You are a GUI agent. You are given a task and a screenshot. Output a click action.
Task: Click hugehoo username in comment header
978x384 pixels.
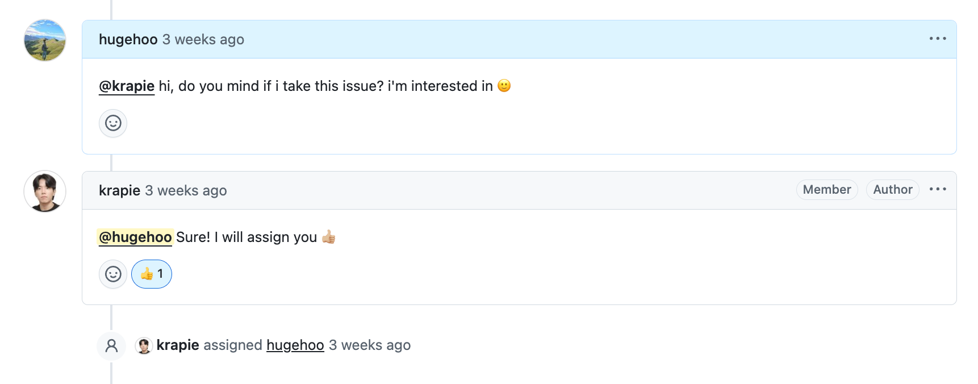pyautogui.click(x=128, y=40)
